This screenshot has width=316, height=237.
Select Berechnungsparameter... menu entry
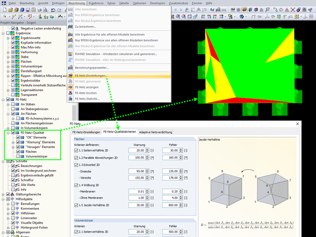118,68
